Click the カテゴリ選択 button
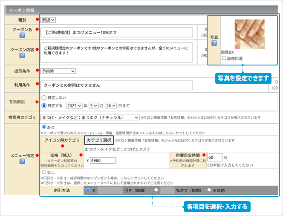This screenshot has height=216, width=283. [x=98, y=140]
